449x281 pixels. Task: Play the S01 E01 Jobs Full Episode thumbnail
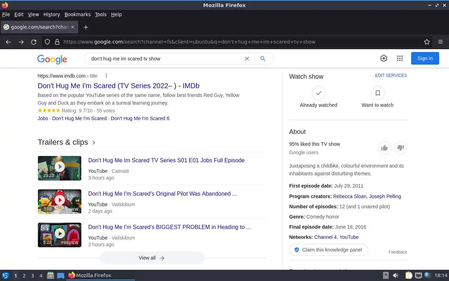coord(60,168)
